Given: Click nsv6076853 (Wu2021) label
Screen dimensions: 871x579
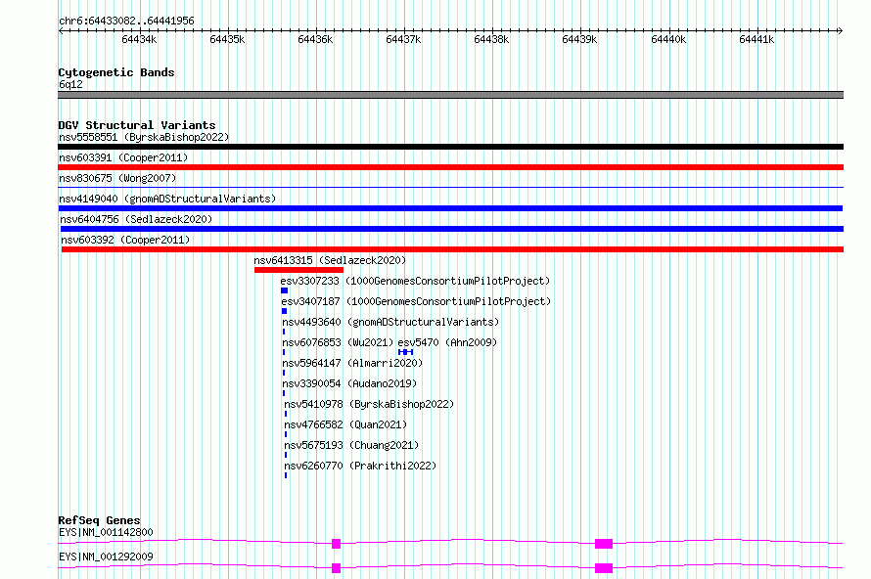Looking at the screenshot, I should coord(338,342).
